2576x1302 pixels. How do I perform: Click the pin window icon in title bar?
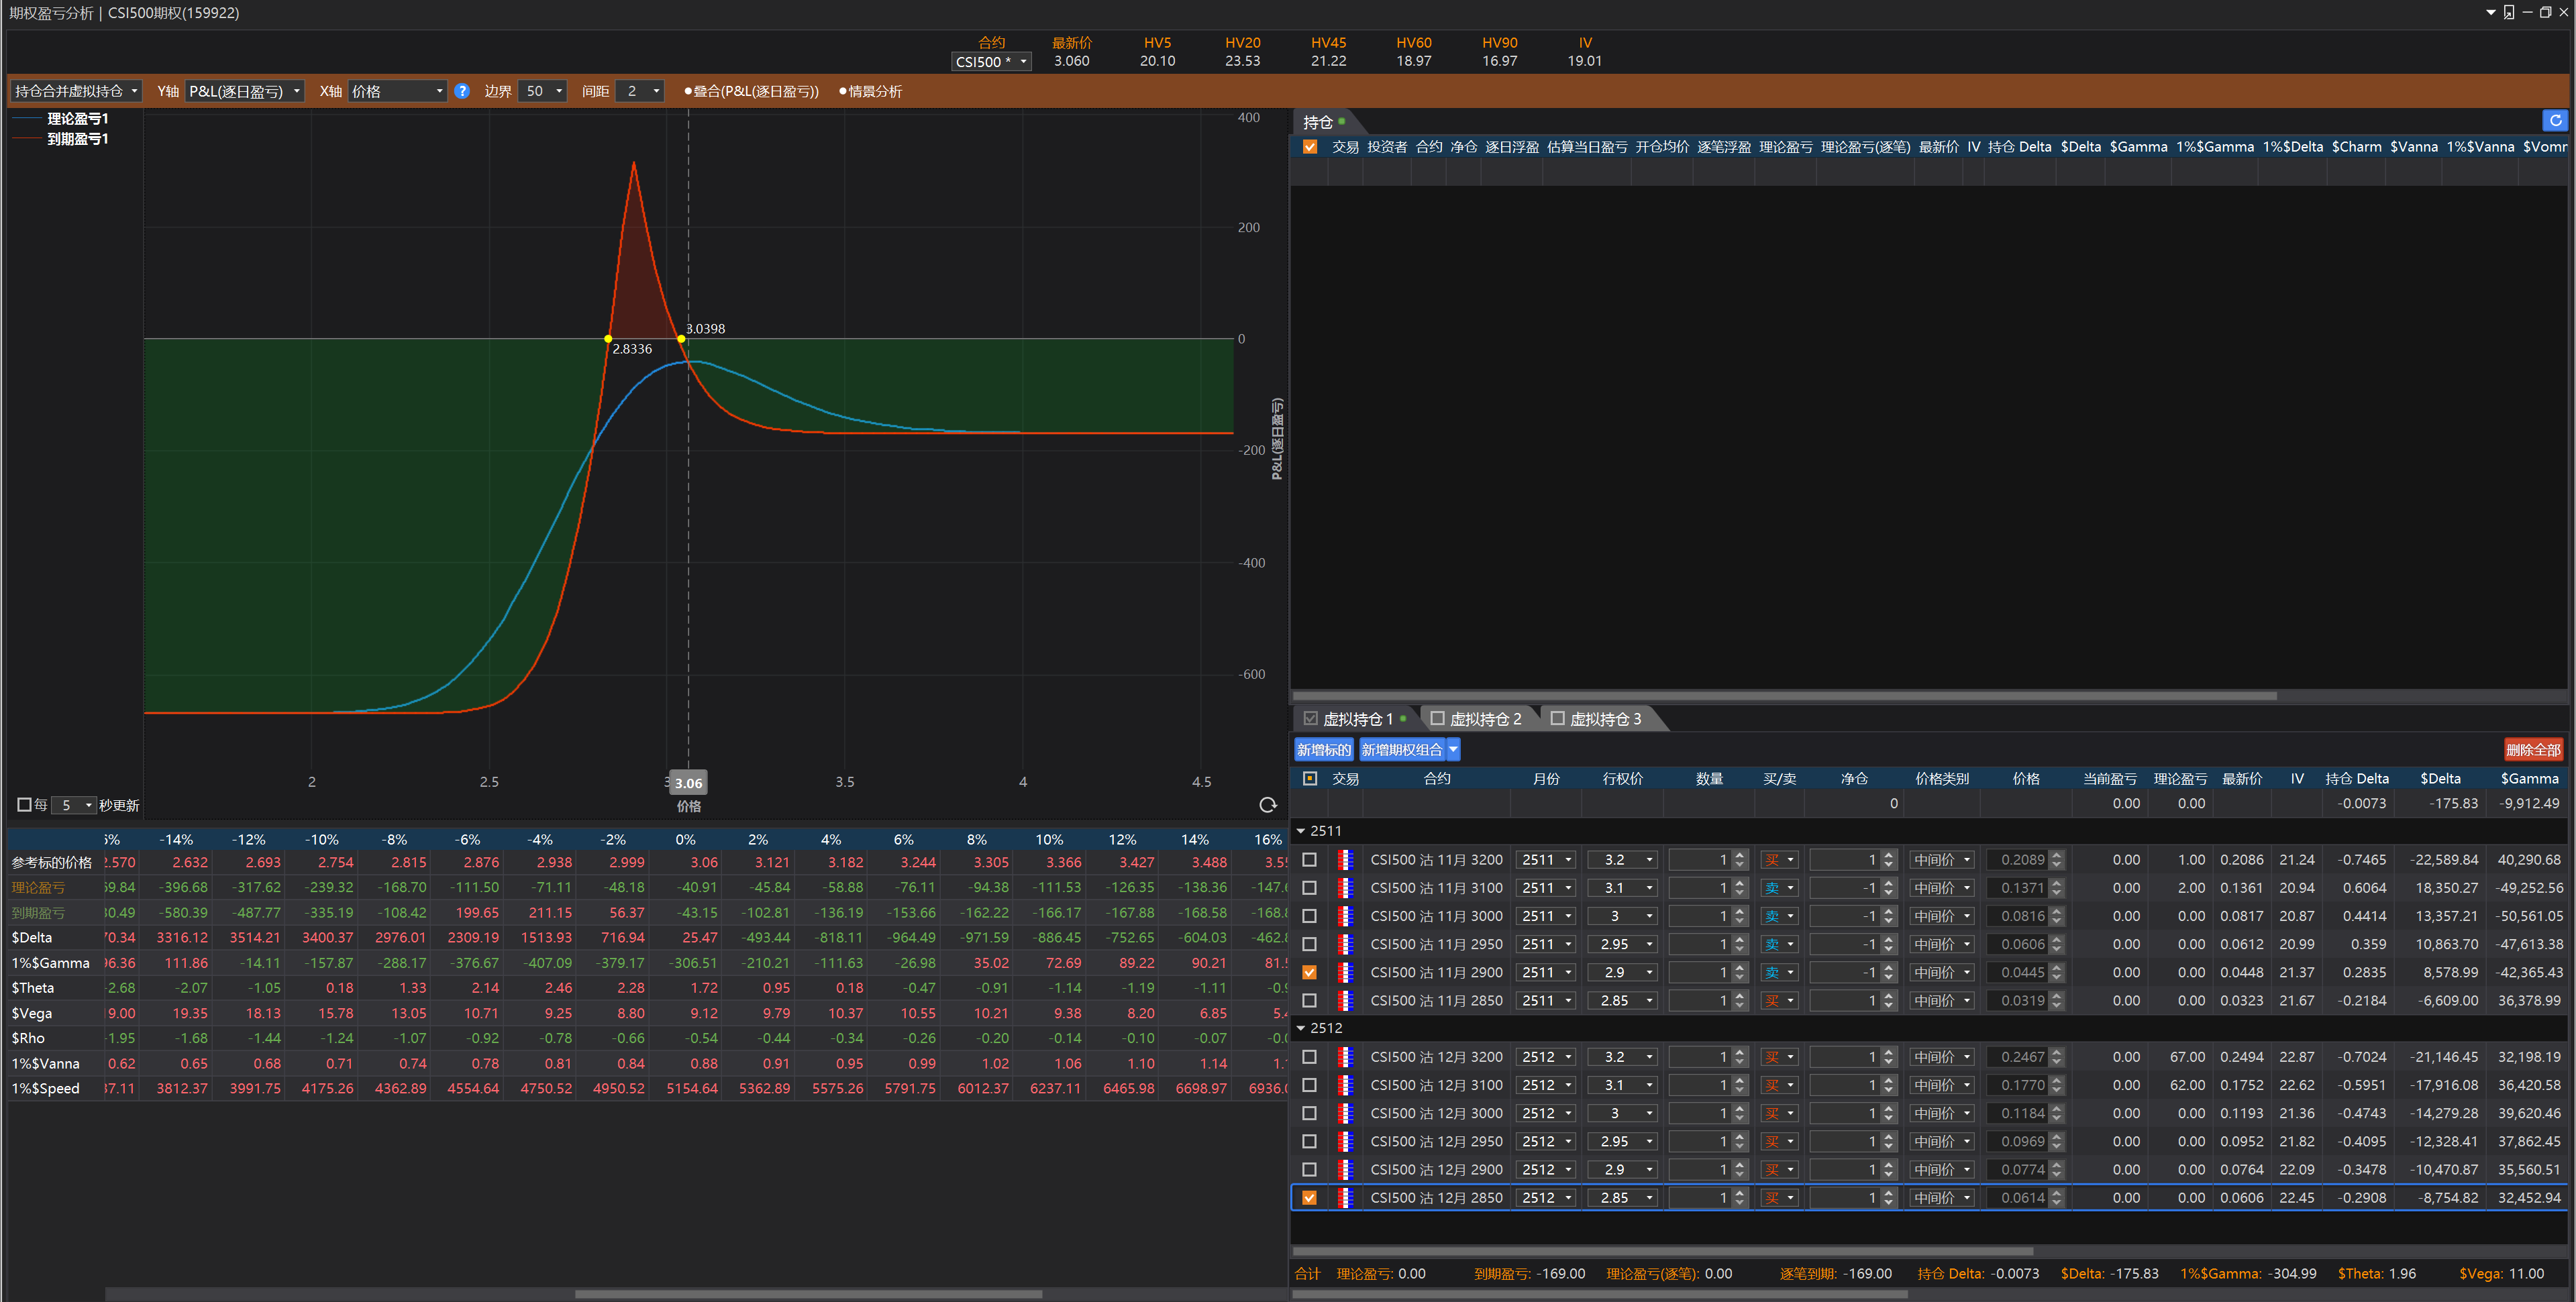[2508, 13]
